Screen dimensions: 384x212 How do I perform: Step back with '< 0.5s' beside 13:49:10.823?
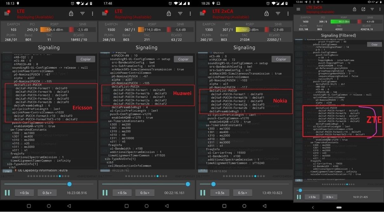pyautogui.click(x=220, y=193)
